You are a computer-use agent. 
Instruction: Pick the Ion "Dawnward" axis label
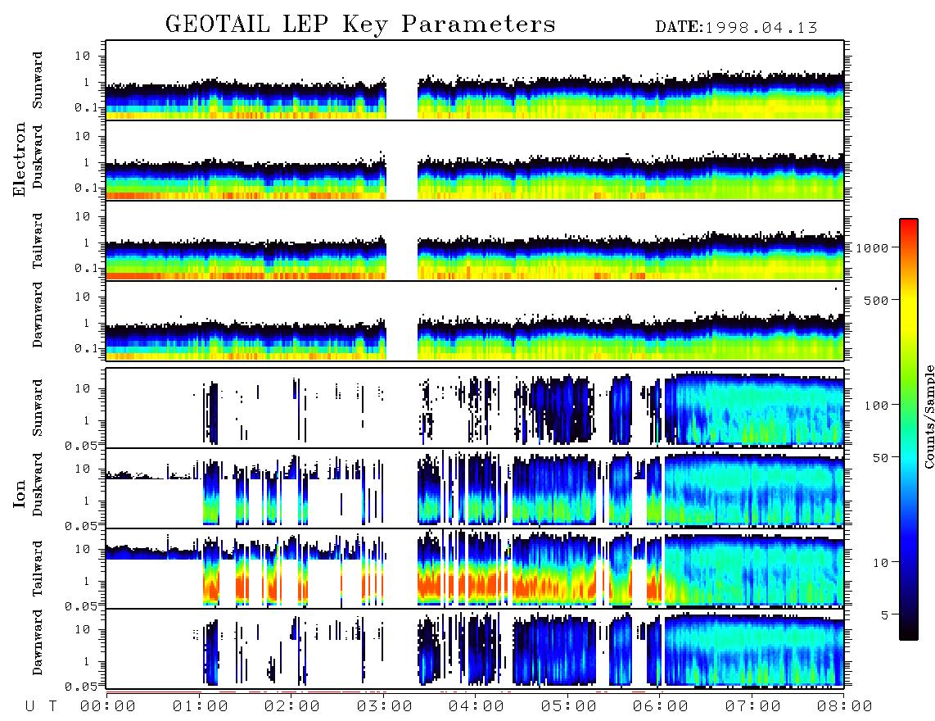[x=38, y=642]
